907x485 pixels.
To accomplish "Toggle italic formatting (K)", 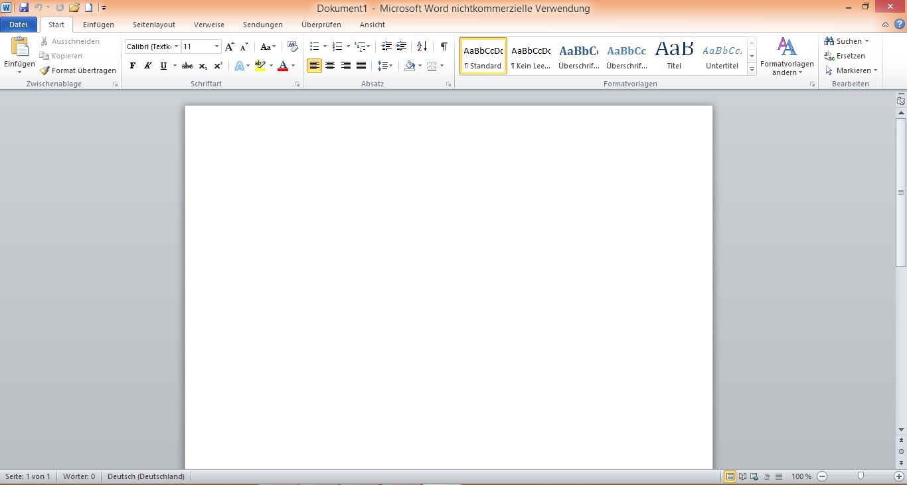I will [x=148, y=66].
